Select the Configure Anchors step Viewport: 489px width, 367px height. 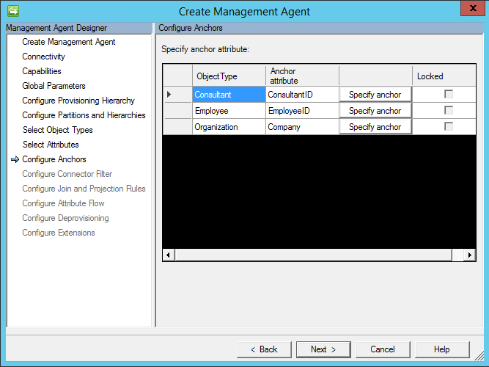[x=54, y=159]
